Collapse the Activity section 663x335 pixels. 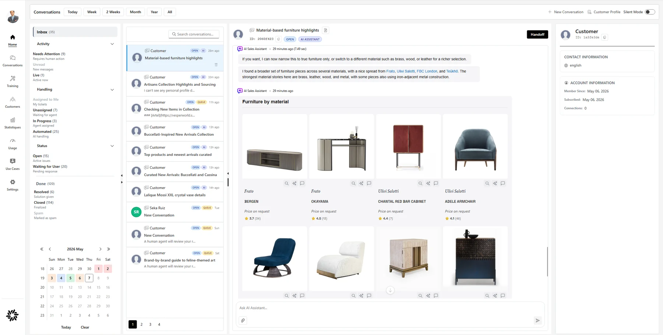112,44
